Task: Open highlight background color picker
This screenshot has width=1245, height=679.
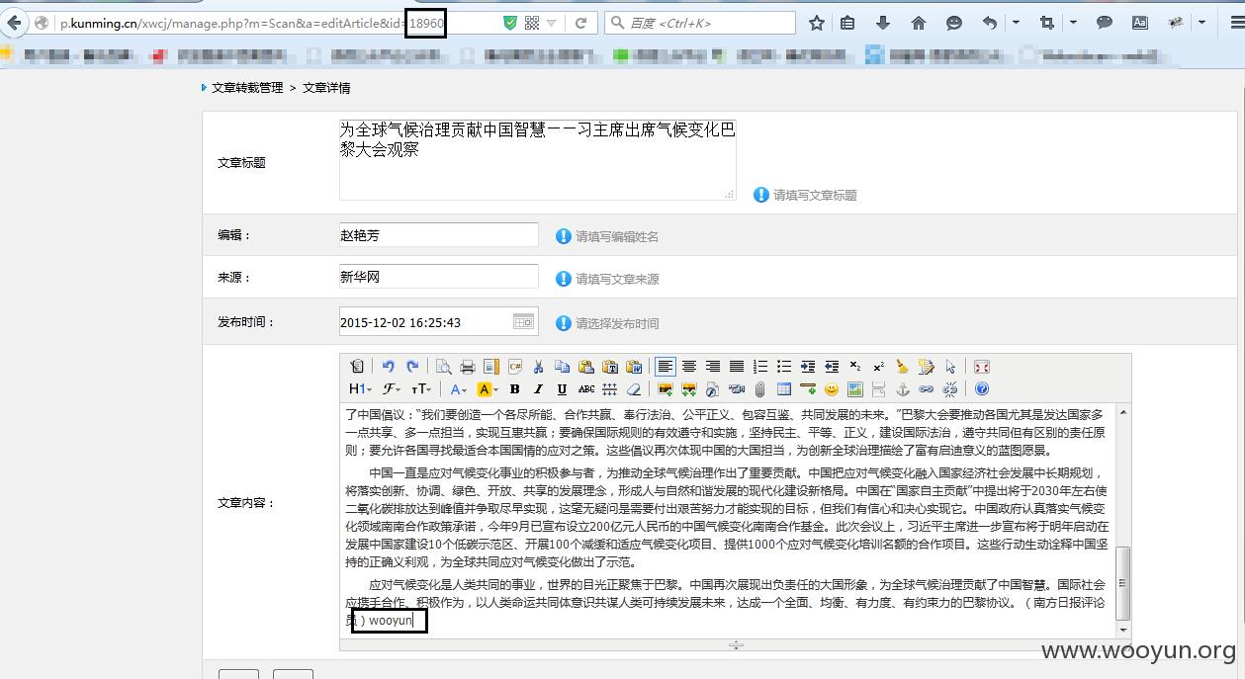Action: coord(488,389)
